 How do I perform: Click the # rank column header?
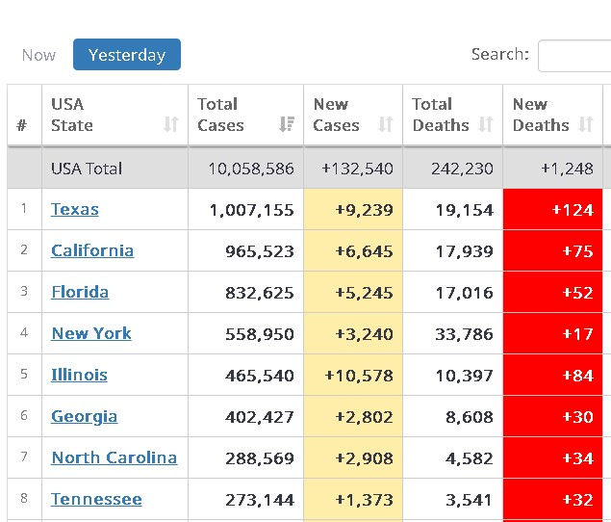(22, 124)
